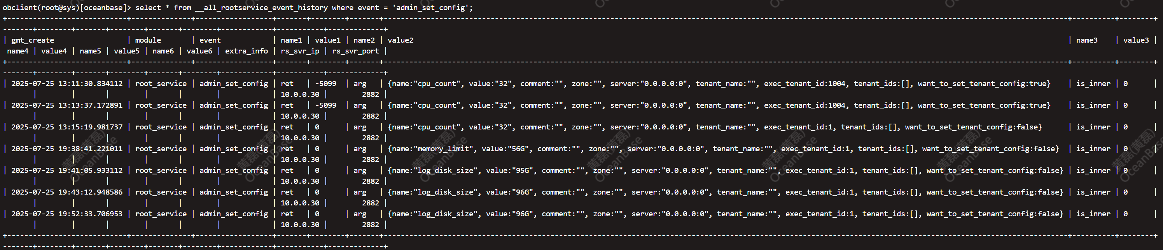This screenshot has height=250, width=1163.
Task: Click timestamp 2025-07-25 19:52:33.706953
Action: (x=67, y=214)
